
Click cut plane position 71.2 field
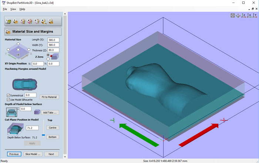coord(32,128)
